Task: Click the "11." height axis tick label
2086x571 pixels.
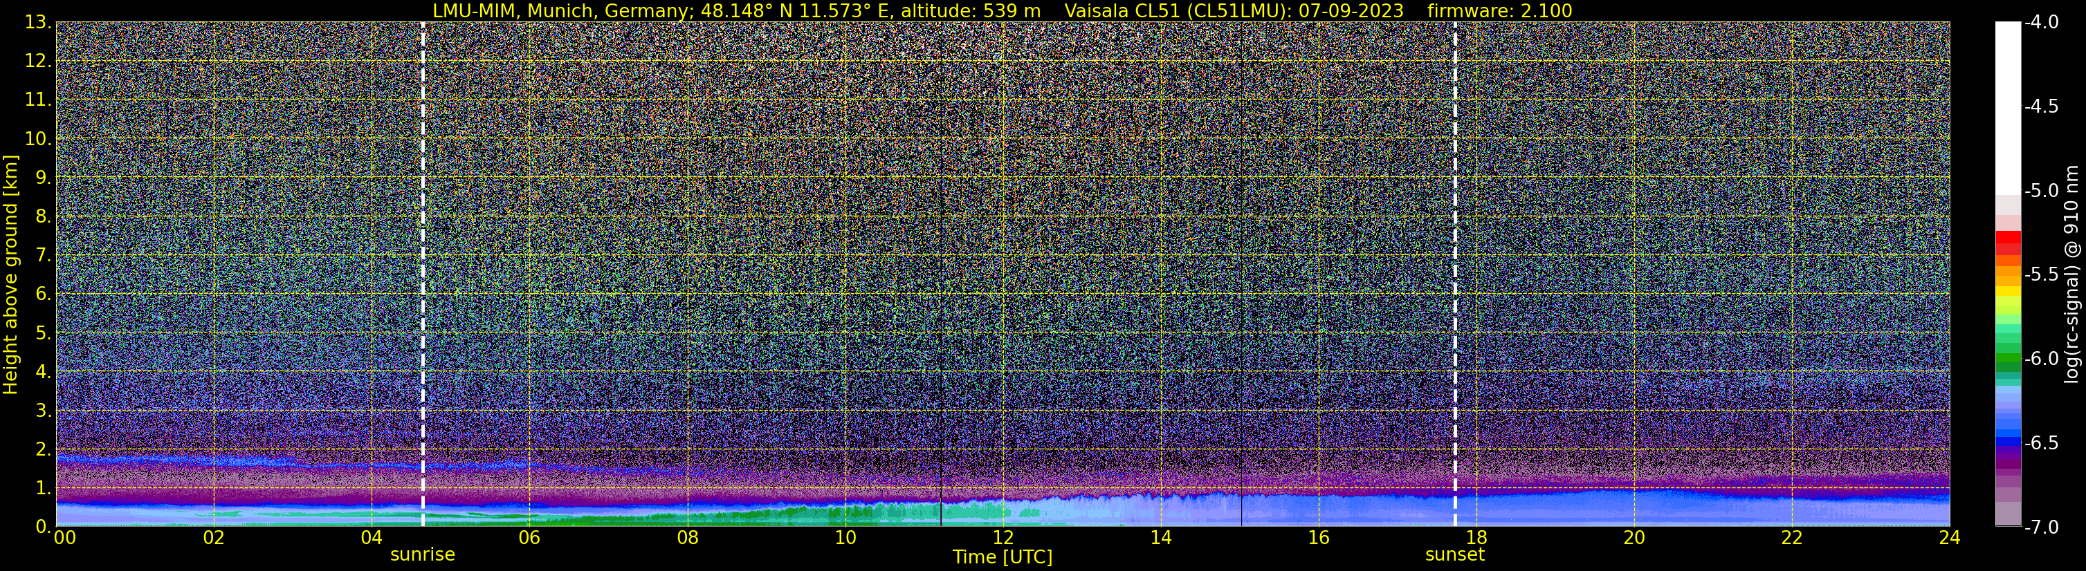Action: [39, 100]
